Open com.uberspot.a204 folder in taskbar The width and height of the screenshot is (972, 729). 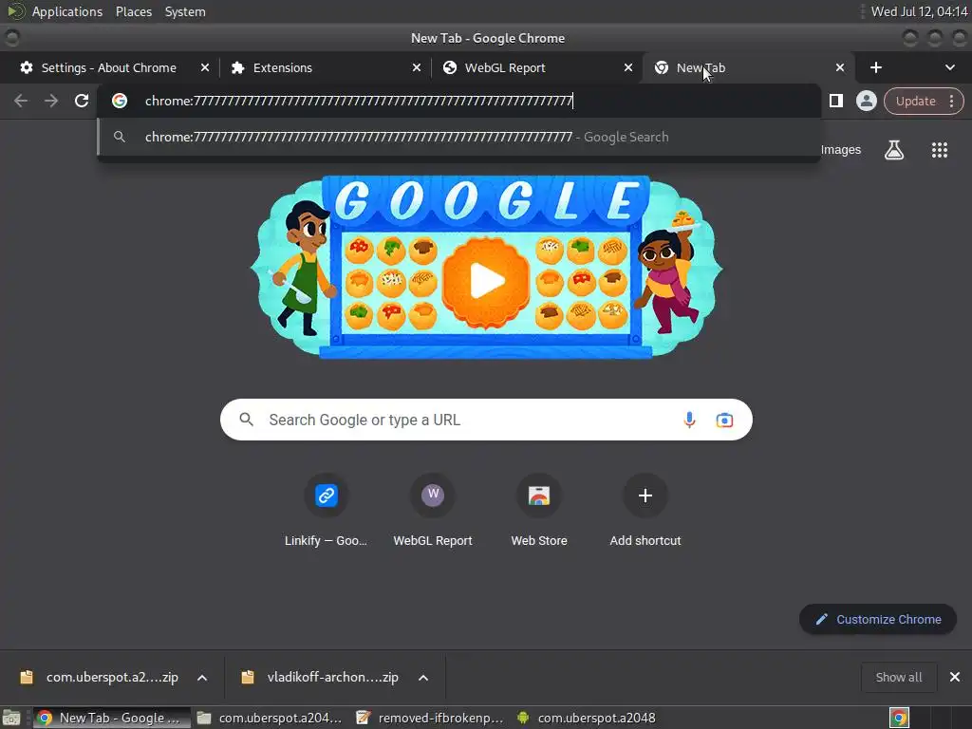[270, 718]
